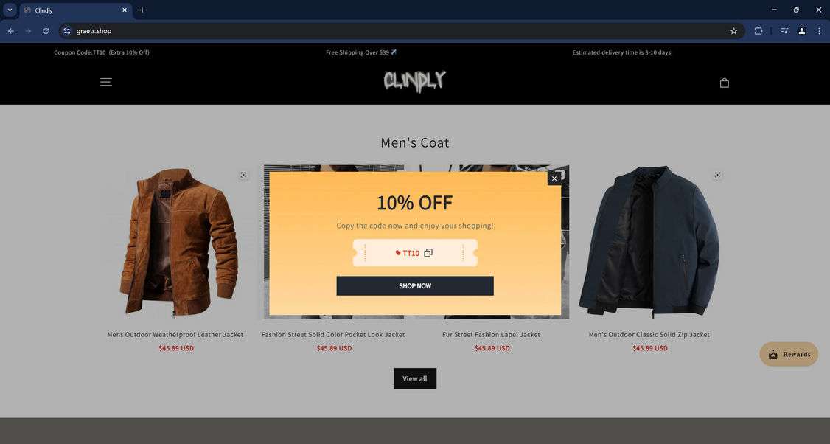Open the hamburger navigation menu
Screen dimensions: 830x444
click(106, 82)
